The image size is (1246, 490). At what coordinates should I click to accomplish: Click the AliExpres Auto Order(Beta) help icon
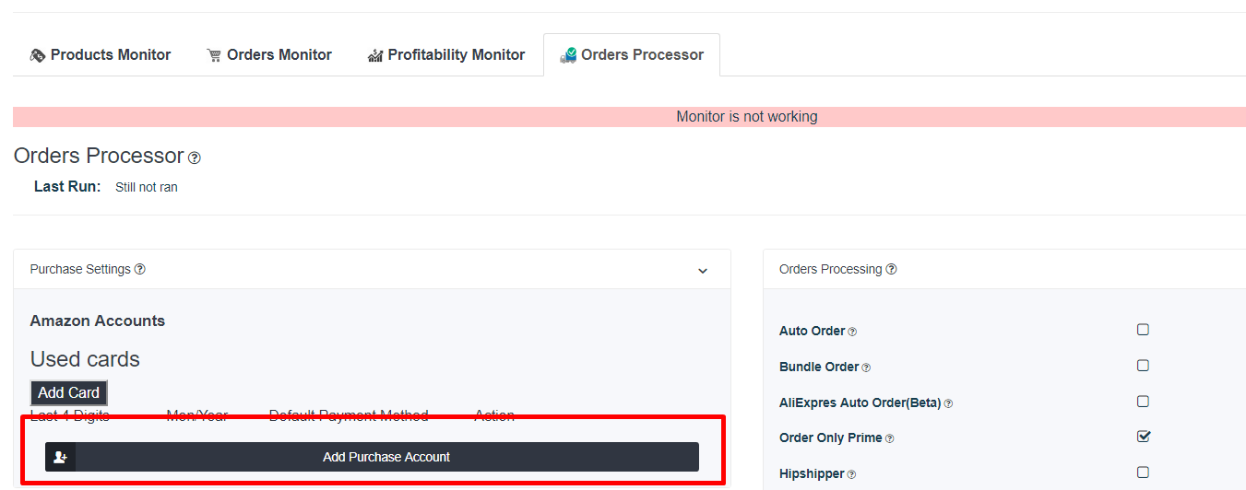point(948,403)
